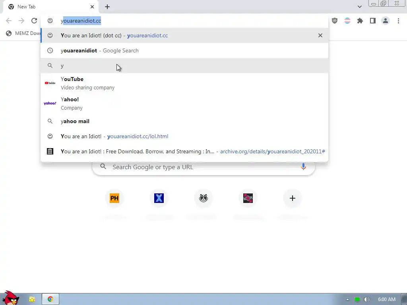Image resolution: width=407 pixels, height=305 pixels.
Task: Switch to the New Tab tab
Action: coord(50,7)
